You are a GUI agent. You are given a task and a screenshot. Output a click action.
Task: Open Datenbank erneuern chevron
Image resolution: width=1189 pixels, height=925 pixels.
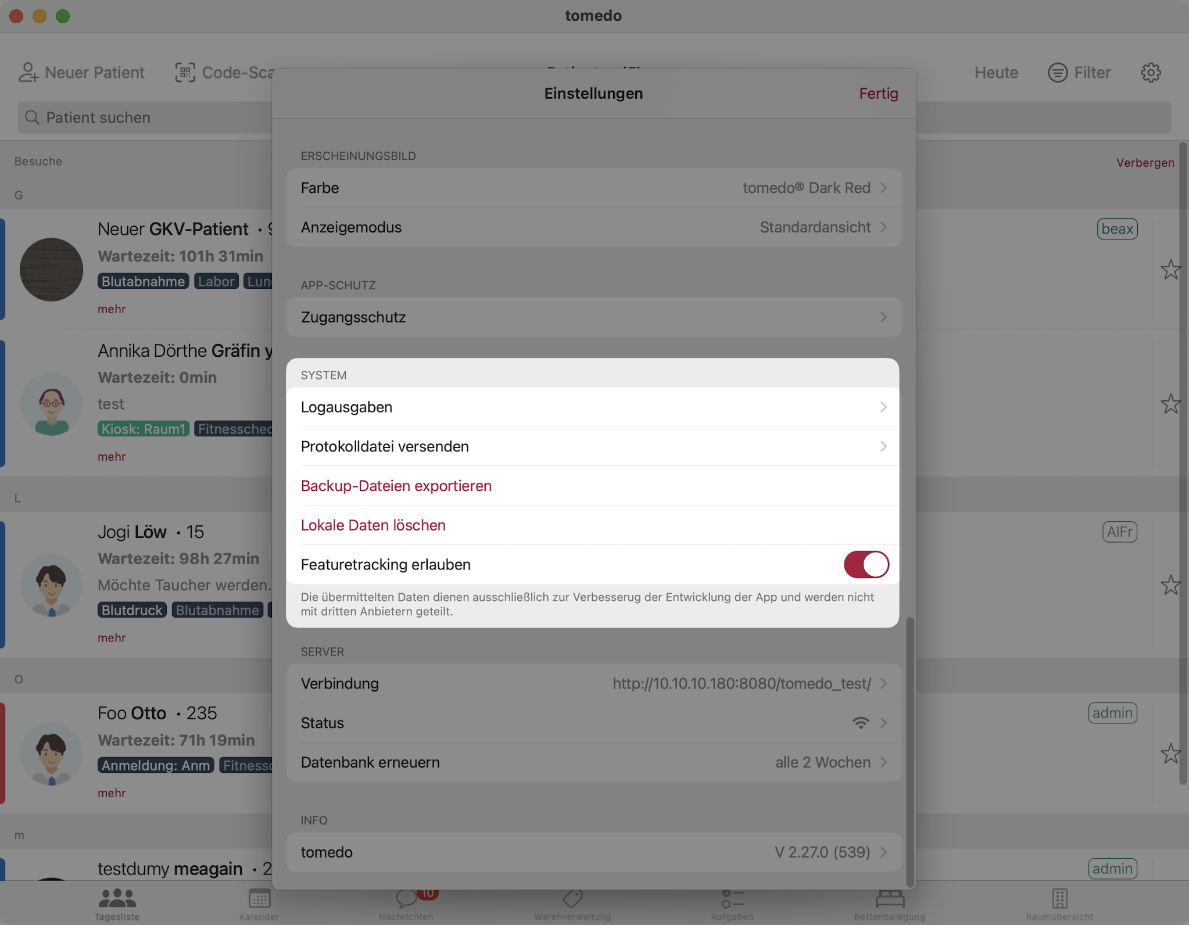click(x=883, y=762)
